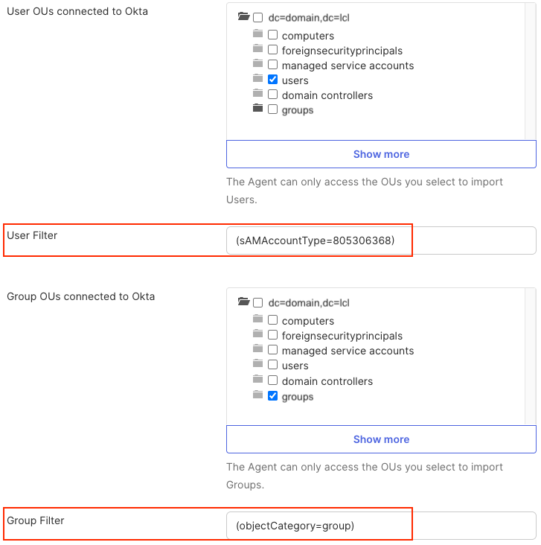Screen dimensions: 541x545
Task: Click the Group Filter input field
Action: pos(381,526)
